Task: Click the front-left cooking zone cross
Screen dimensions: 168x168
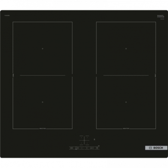Action: pos(43,102)
